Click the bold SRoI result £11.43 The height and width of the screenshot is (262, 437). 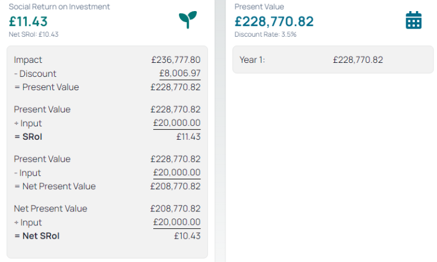(x=188, y=137)
